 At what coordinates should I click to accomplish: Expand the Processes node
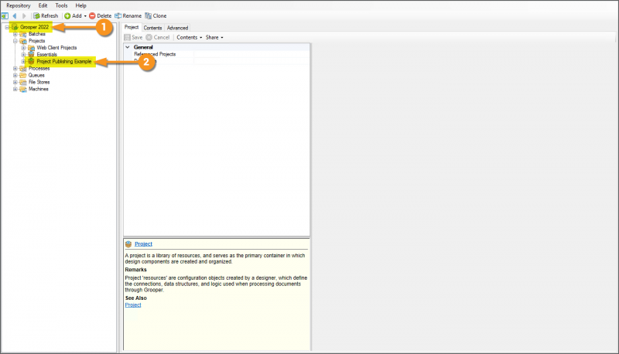15,69
